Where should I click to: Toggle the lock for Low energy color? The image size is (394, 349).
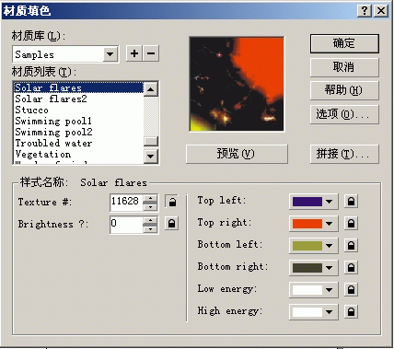coord(351,289)
